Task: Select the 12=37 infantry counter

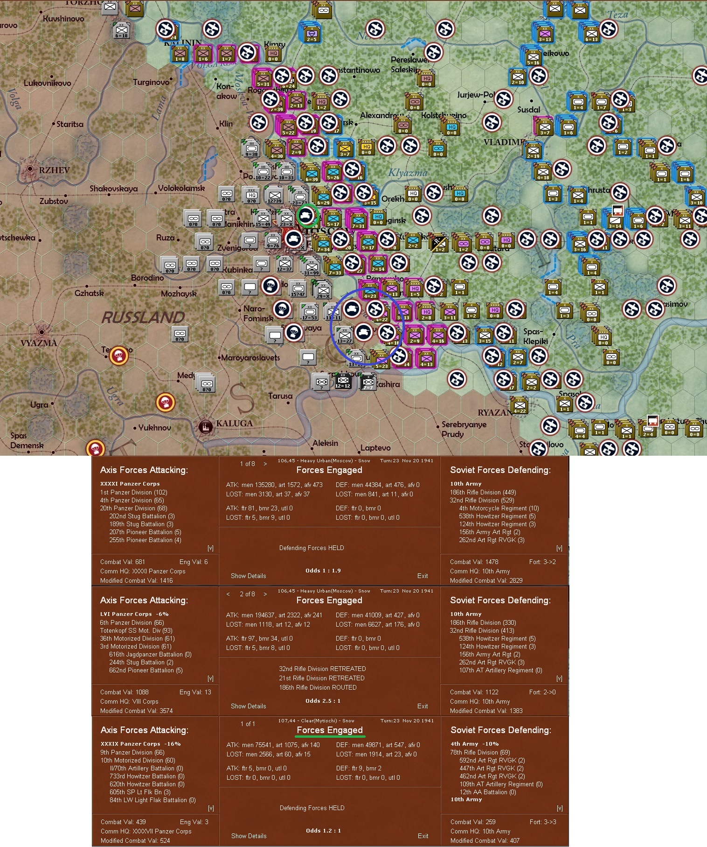Action: coord(284,264)
